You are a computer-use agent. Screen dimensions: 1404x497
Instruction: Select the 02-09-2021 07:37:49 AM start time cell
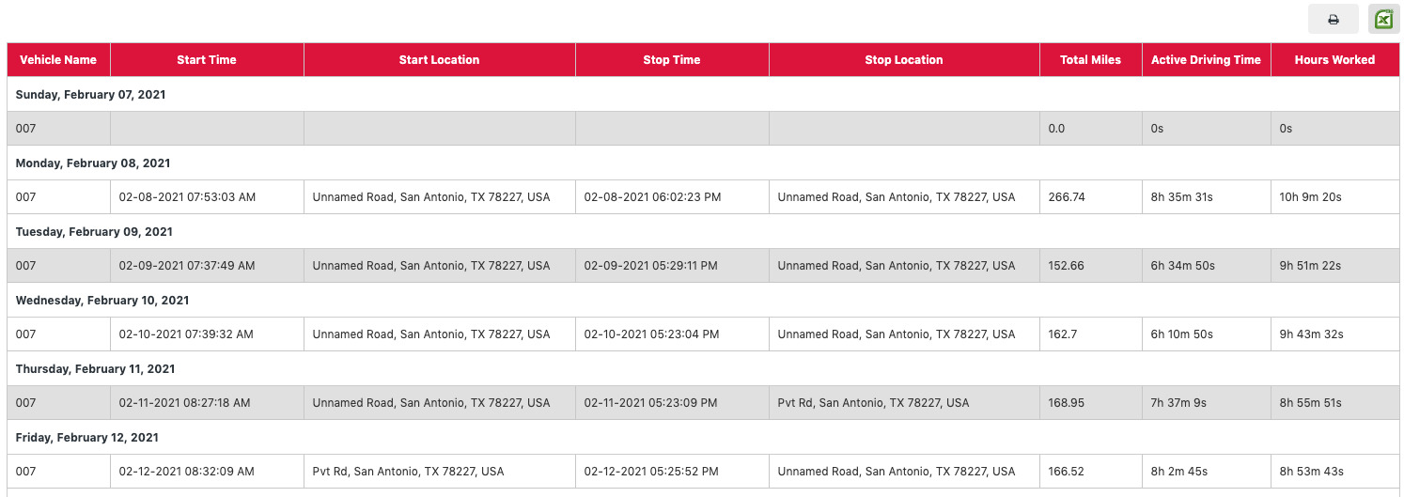tap(207, 266)
